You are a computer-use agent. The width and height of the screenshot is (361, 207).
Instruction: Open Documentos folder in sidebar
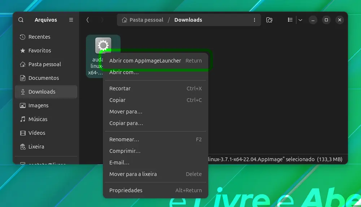click(46, 78)
